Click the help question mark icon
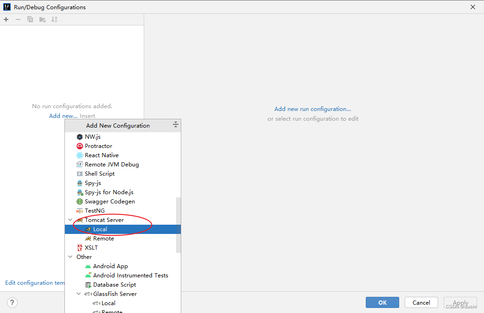 point(12,302)
